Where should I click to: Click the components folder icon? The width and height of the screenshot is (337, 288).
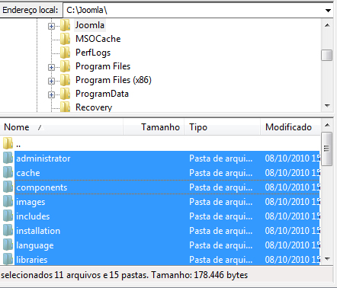coord(8,187)
